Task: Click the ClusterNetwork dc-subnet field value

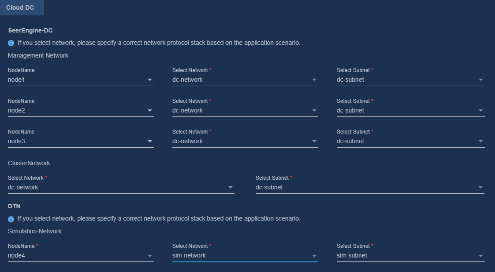Action: point(269,187)
